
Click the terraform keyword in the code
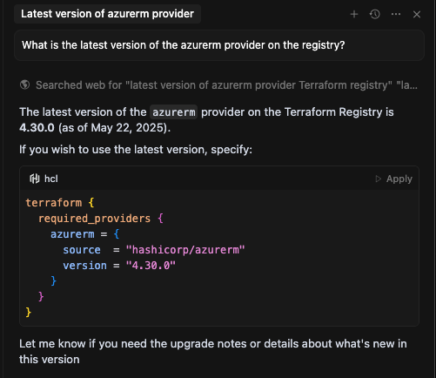(x=54, y=203)
